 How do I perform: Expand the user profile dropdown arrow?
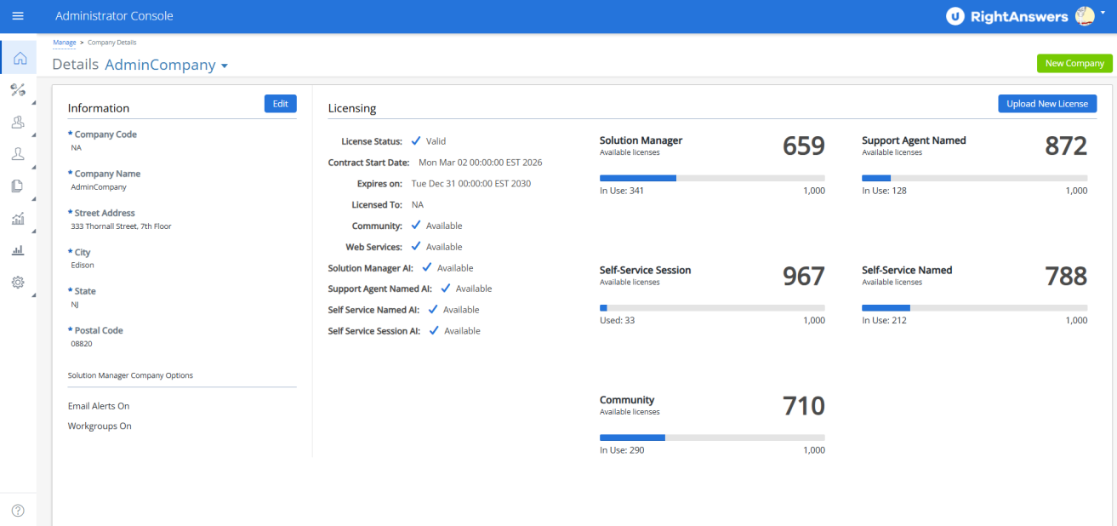pos(1103,14)
